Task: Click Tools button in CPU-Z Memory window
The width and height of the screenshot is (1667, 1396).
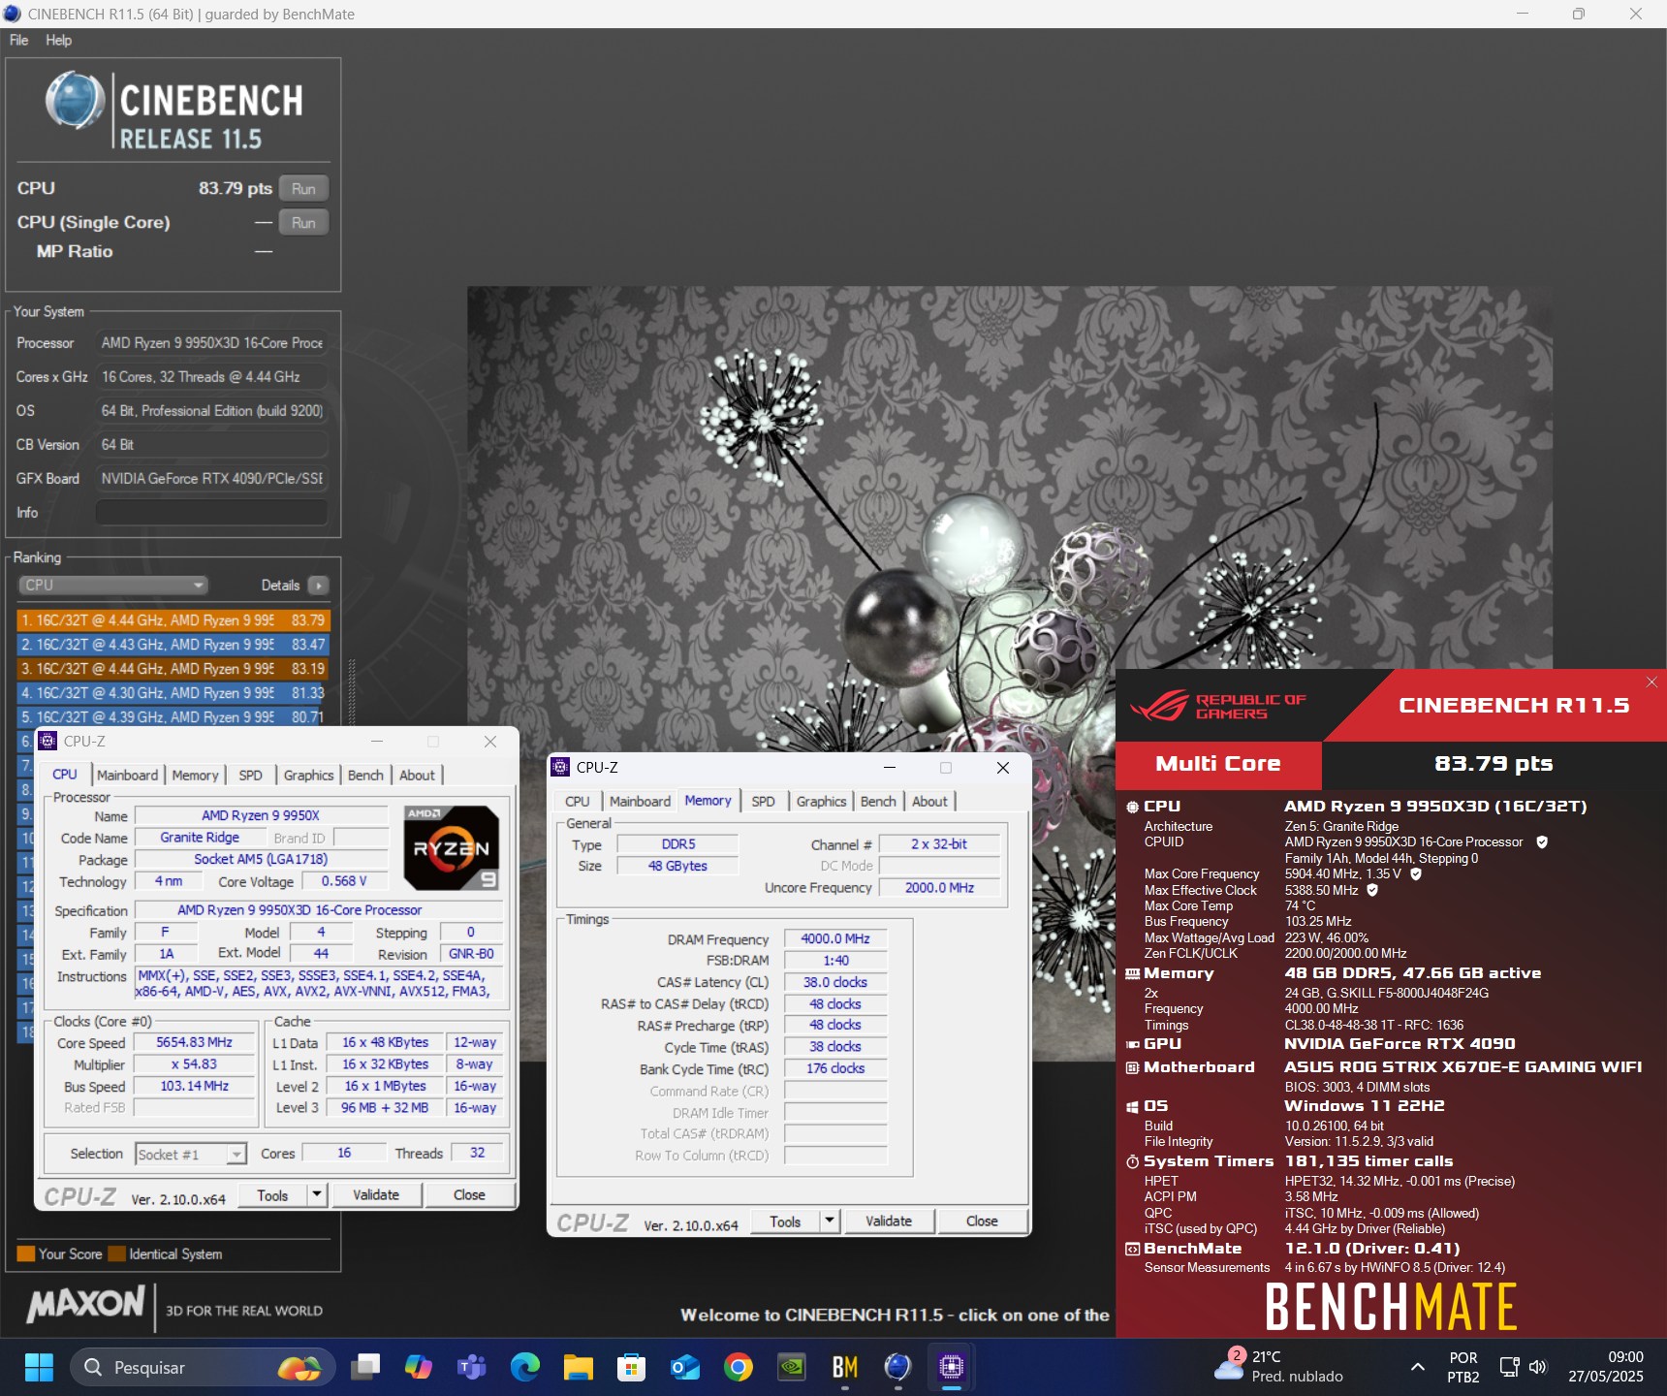Action: click(x=785, y=1221)
